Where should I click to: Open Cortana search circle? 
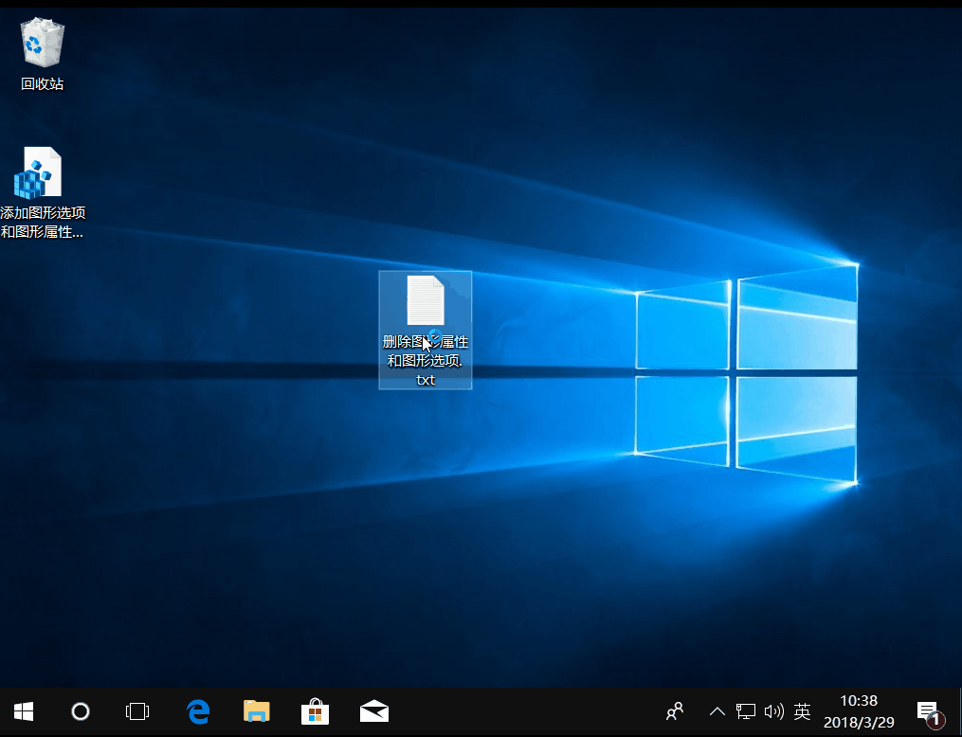pyautogui.click(x=81, y=711)
